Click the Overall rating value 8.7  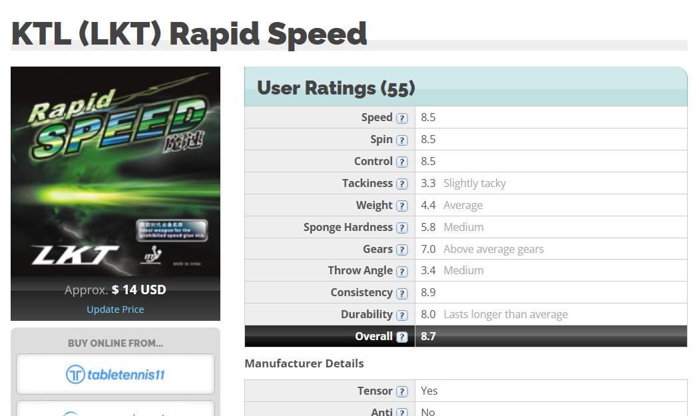(x=428, y=336)
